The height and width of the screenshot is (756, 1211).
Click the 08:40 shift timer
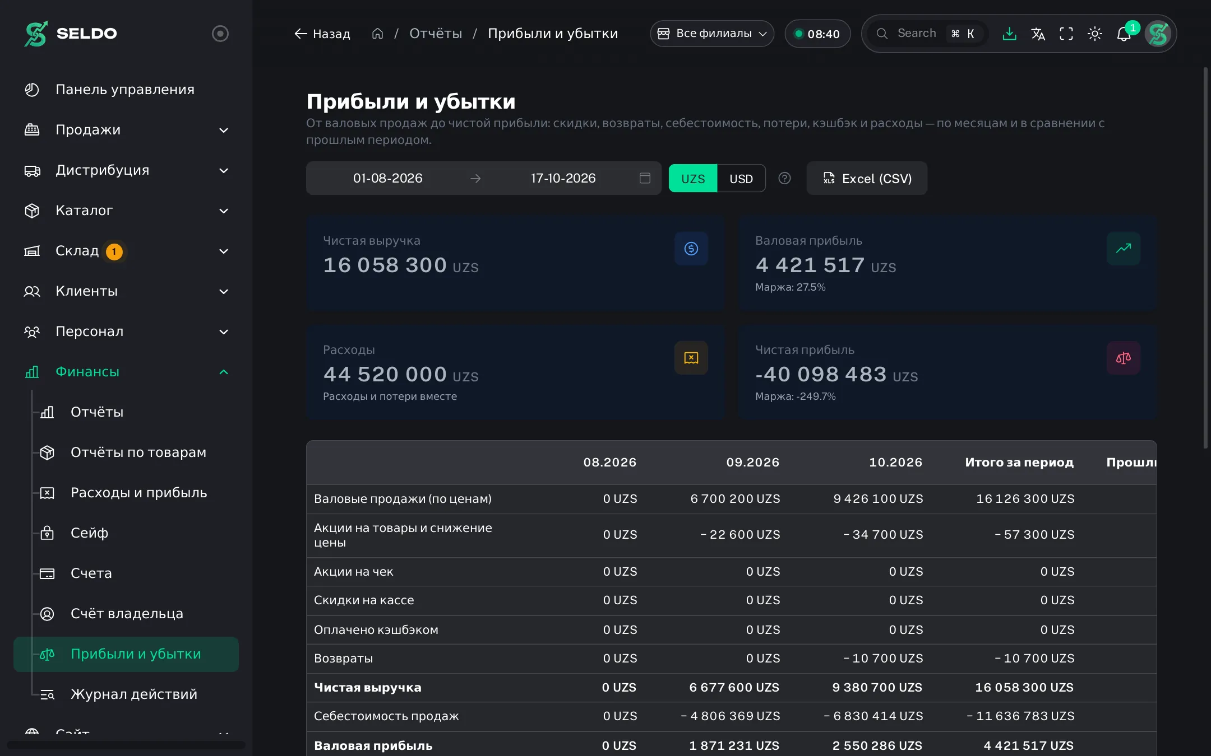pyautogui.click(x=817, y=34)
